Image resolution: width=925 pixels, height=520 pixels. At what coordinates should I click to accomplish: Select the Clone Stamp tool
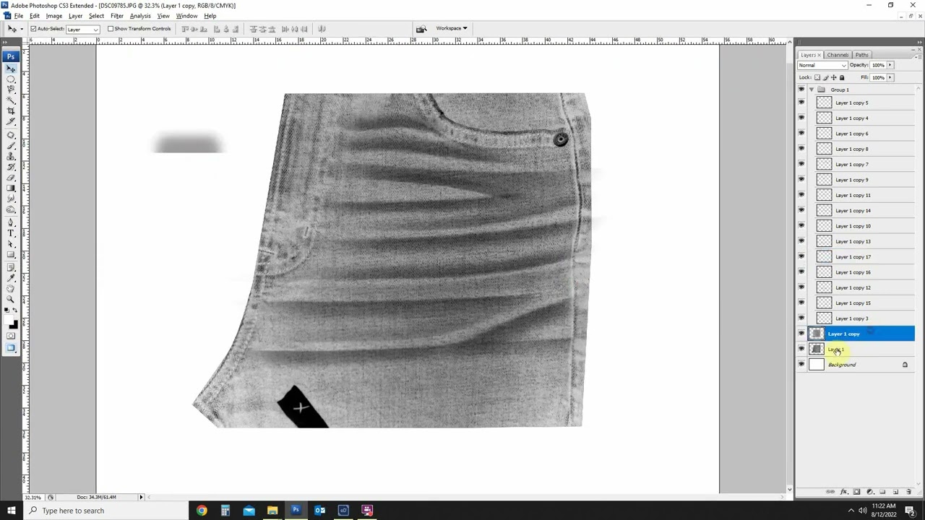[11, 156]
